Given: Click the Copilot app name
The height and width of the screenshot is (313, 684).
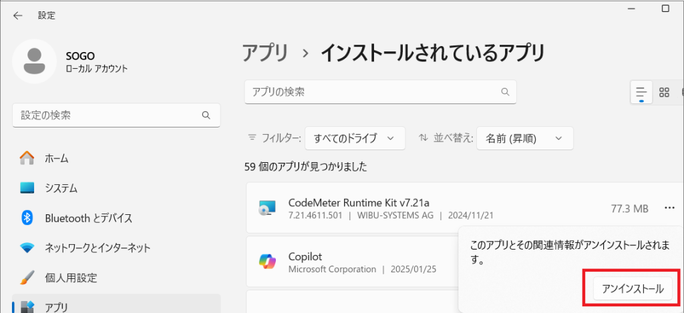Looking at the screenshot, I should click(305, 256).
